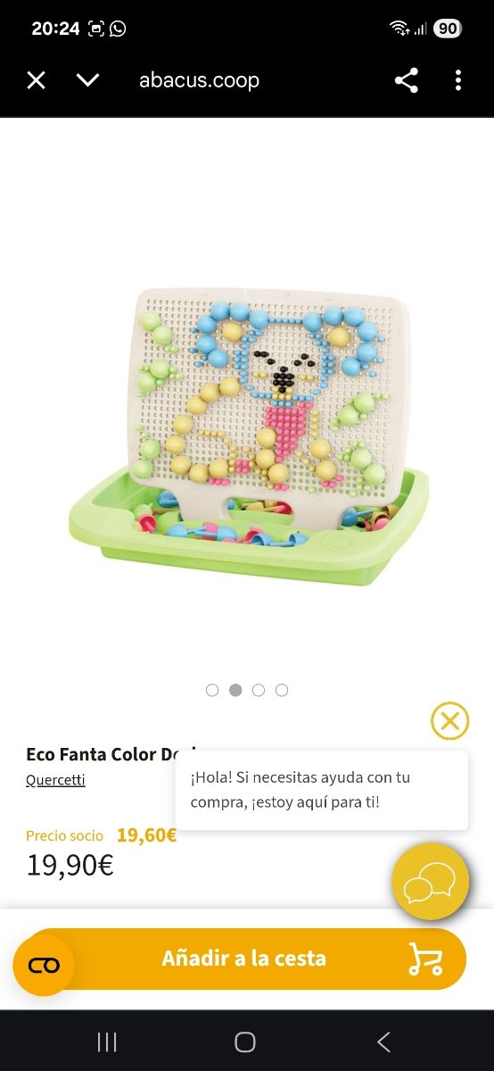Viewport: 494px width, 1071px height.
Task: Open the Quercetti brand link
Action: click(x=55, y=780)
